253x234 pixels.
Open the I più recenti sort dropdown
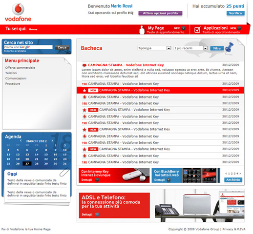190,48
